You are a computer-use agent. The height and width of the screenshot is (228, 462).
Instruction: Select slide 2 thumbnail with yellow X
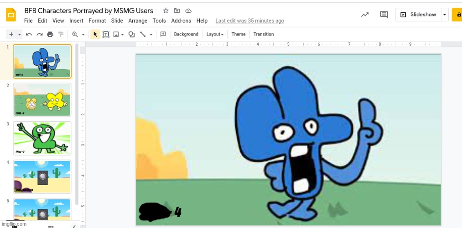tap(42, 100)
